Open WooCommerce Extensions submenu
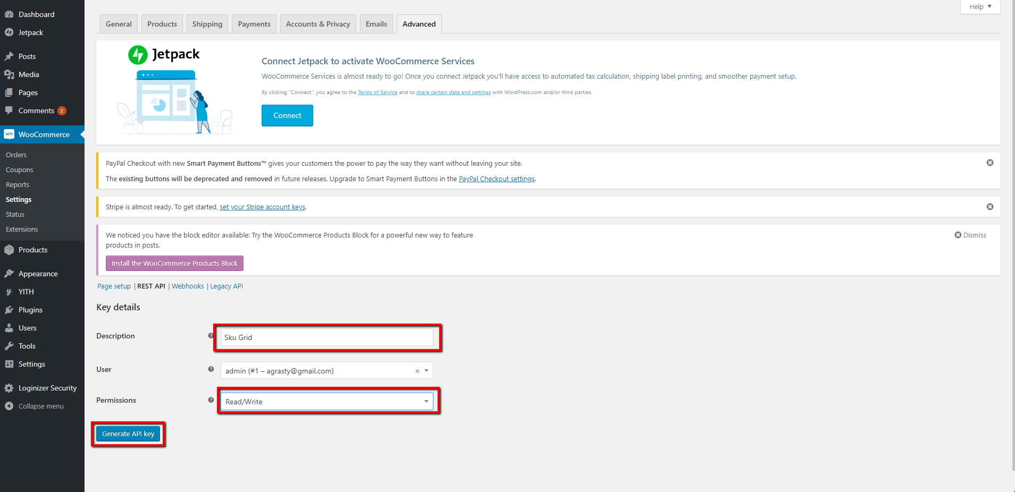 (x=22, y=229)
